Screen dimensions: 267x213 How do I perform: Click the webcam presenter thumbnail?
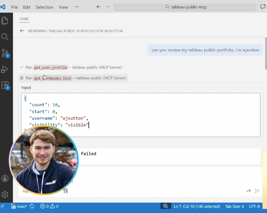click(x=44, y=160)
